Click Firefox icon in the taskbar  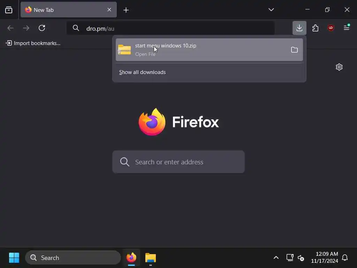[131, 258]
